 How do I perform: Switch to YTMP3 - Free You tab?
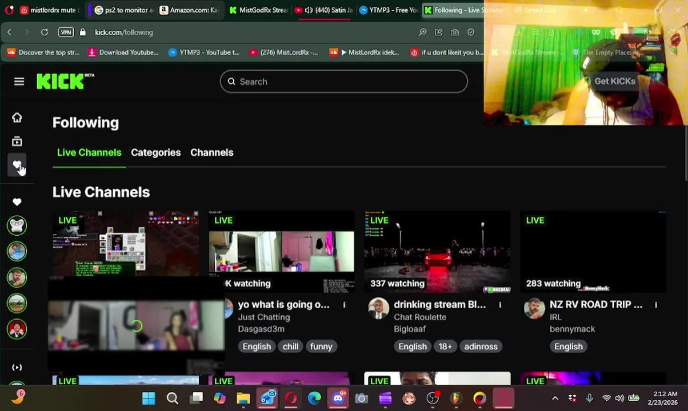point(389,10)
